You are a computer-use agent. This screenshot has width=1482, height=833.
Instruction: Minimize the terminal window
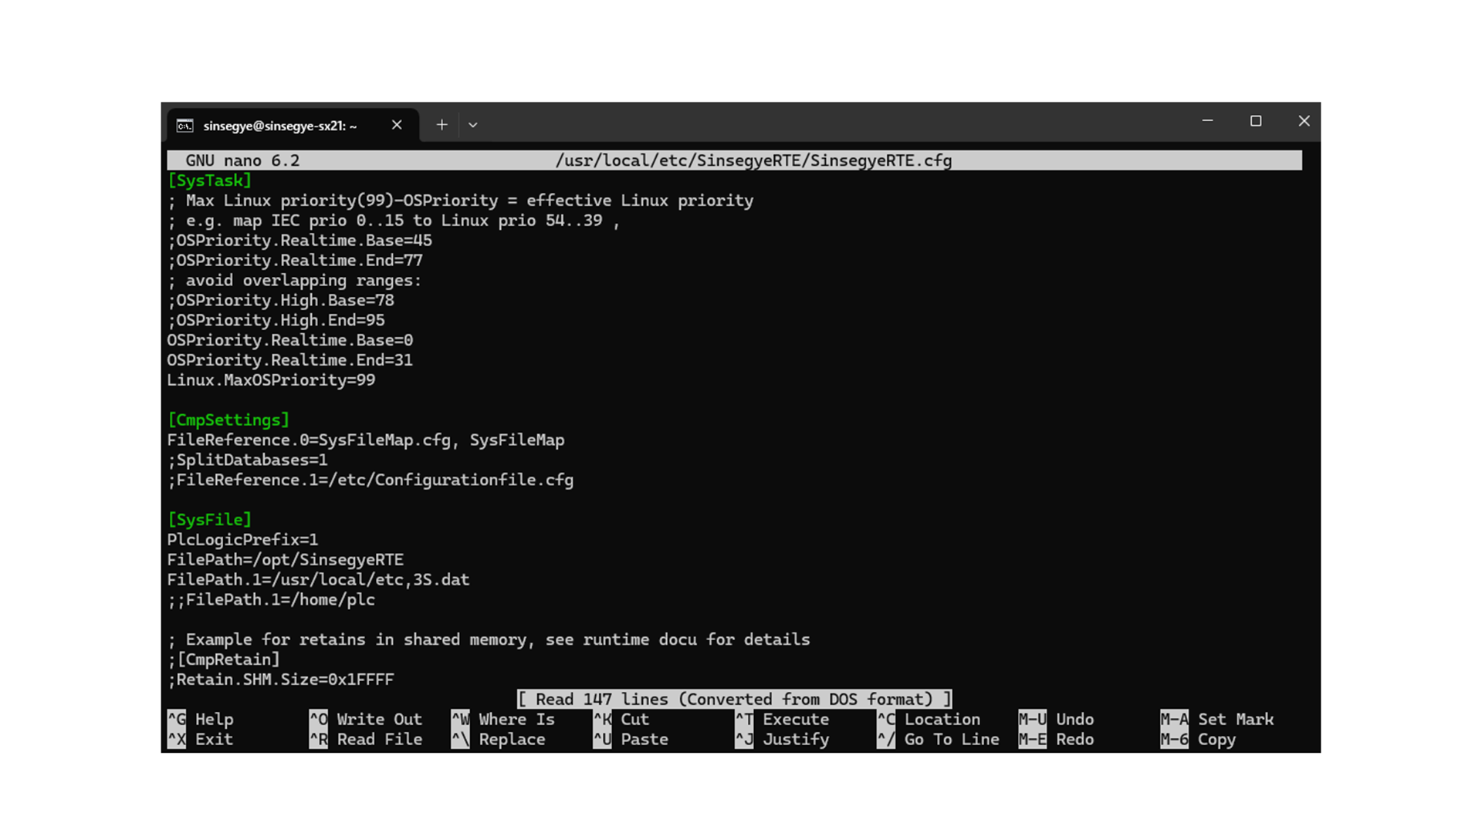point(1207,121)
